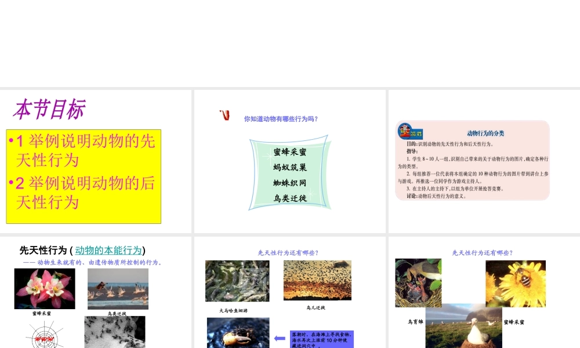Select the crab photo
This screenshot has width=580, height=348.
(x=238, y=333)
